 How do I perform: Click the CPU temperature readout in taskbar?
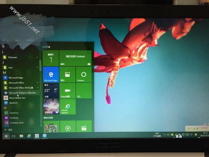[x=157, y=135]
